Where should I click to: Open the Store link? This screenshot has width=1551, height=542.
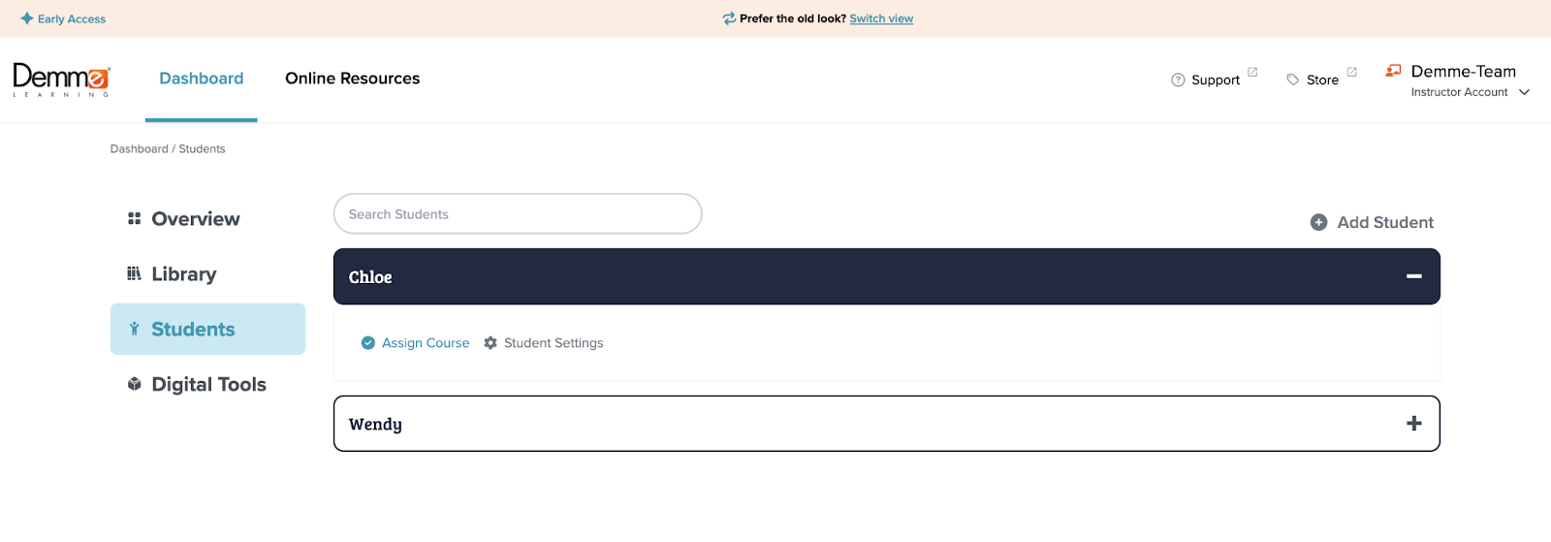tap(1322, 80)
